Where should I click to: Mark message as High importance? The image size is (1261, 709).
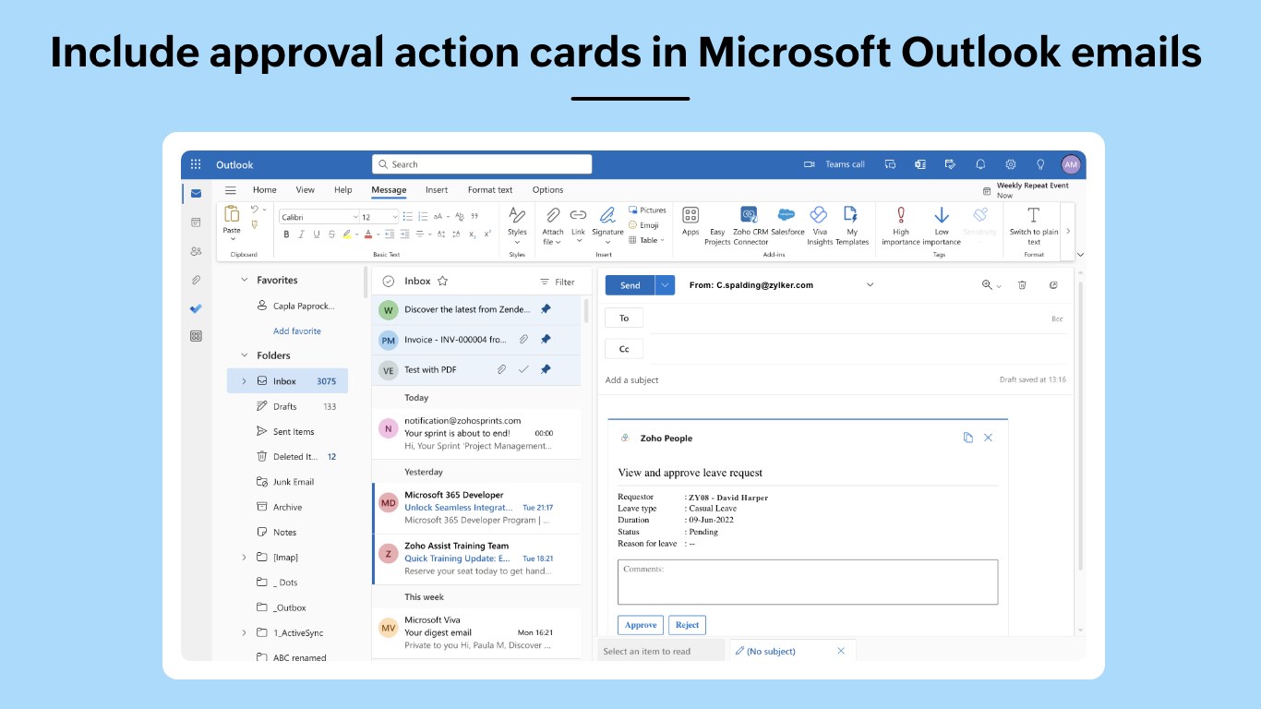click(901, 225)
